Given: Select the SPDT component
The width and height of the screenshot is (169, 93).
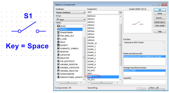Looking at the screenshot, I should click(90, 74).
